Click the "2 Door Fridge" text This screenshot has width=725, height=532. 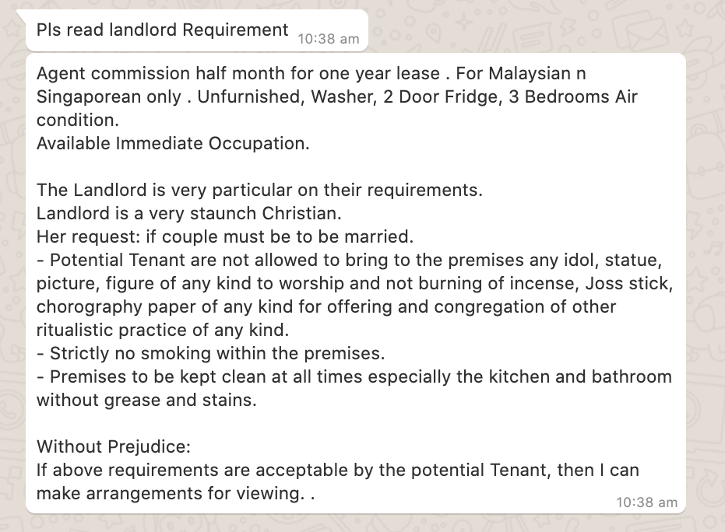(x=442, y=96)
